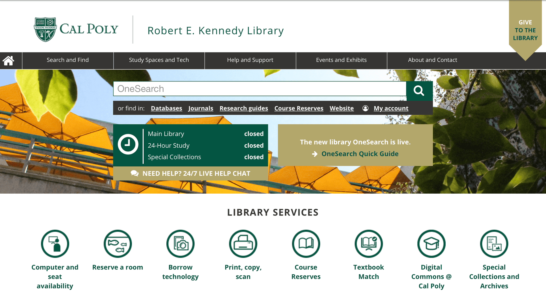
Task: Follow the OneSearch Quick Guide link
Action: pos(359,154)
